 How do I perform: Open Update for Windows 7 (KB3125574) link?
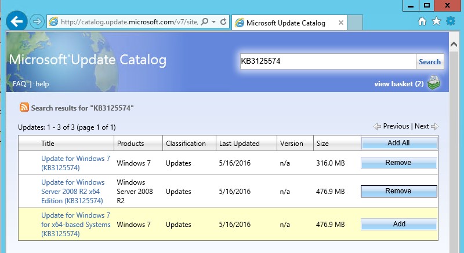tap(75, 163)
